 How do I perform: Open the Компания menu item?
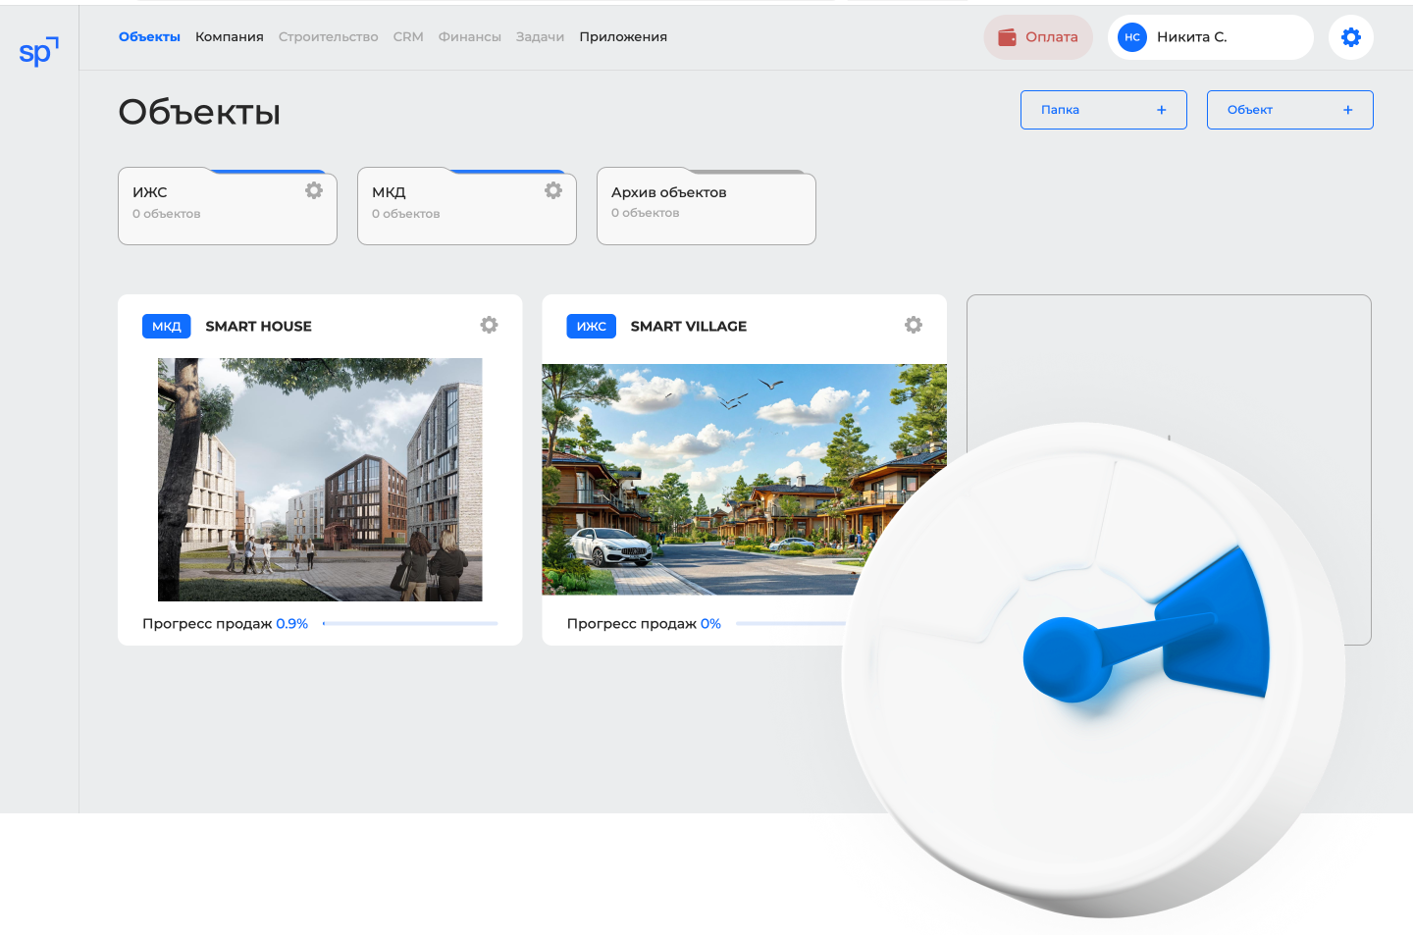(230, 37)
